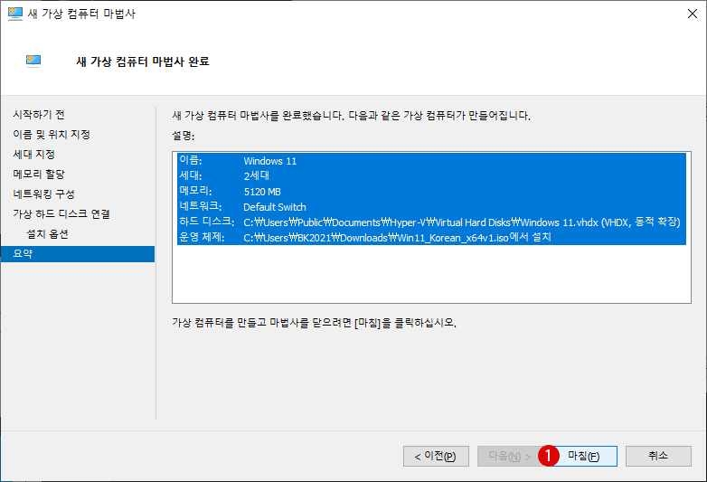Viewport: 707px width, 482px height.
Task: Click the 세대 2세대 summary row
Action: click(431, 175)
